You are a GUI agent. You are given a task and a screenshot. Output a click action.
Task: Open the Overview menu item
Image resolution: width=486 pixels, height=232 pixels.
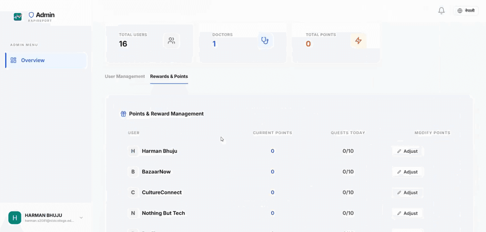[x=46, y=60]
